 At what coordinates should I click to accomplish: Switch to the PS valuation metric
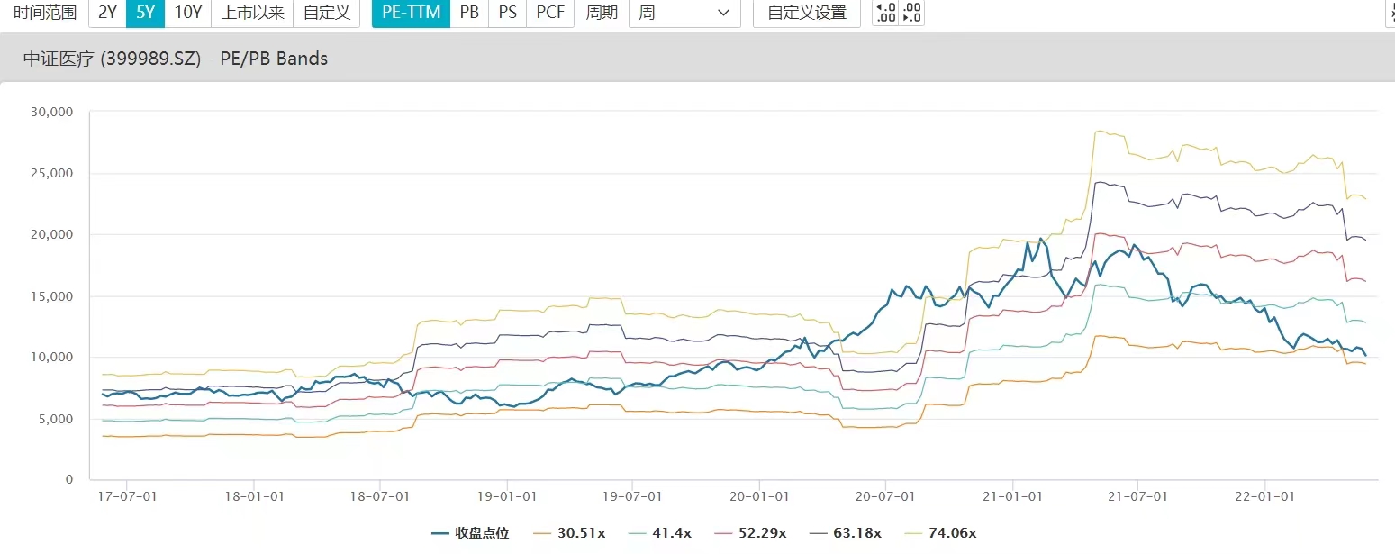point(507,13)
